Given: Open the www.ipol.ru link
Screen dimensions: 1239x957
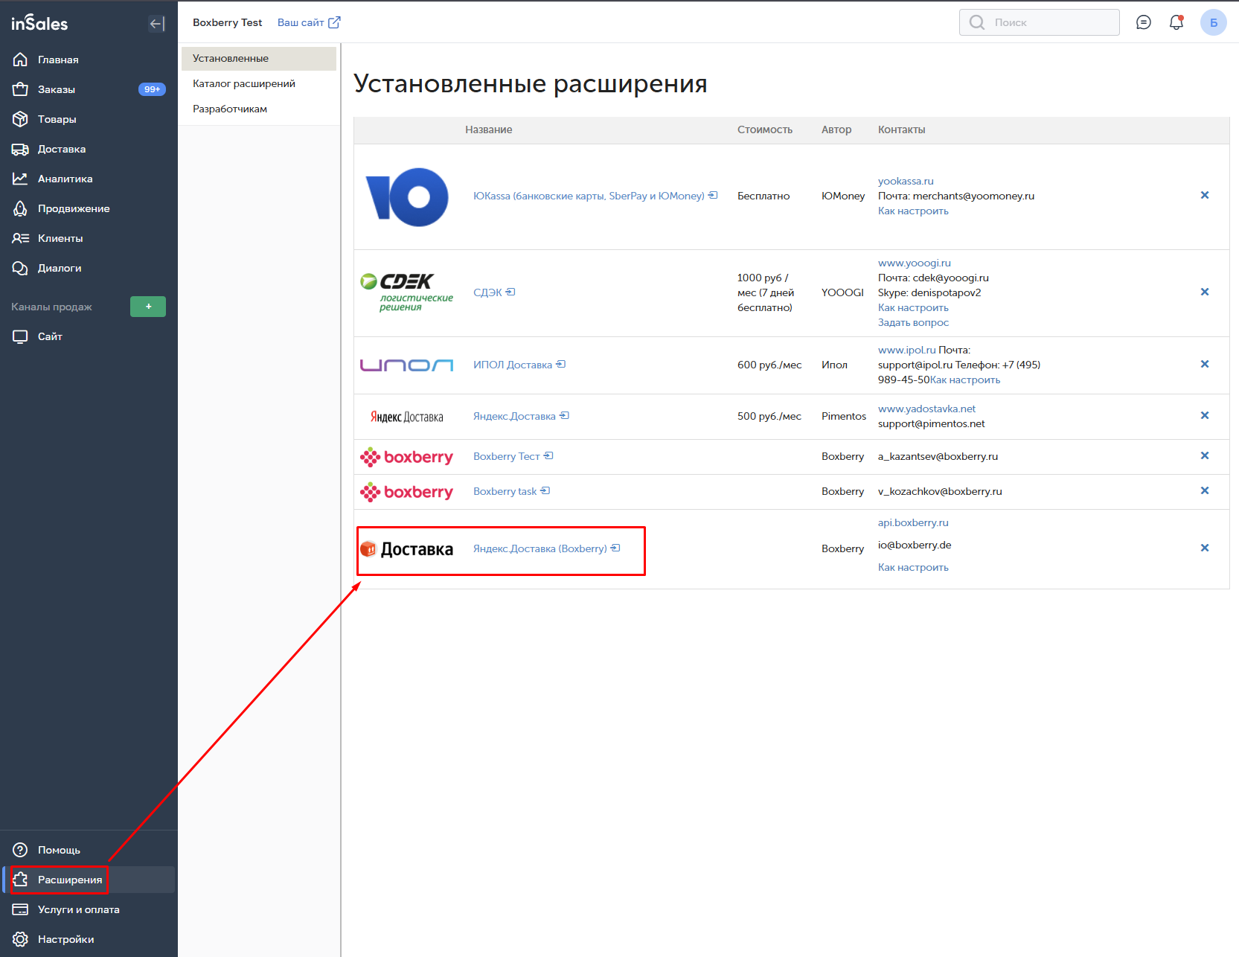Looking at the screenshot, I should tap(907, 350).
